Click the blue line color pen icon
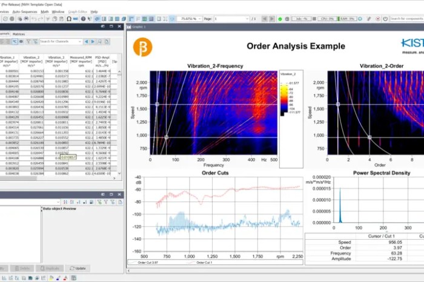Viewport: 424px width, 282px height. point(58,278)
